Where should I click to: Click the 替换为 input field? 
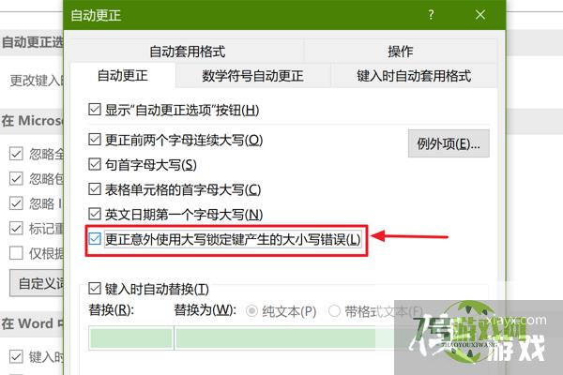[x=276, y=338]
